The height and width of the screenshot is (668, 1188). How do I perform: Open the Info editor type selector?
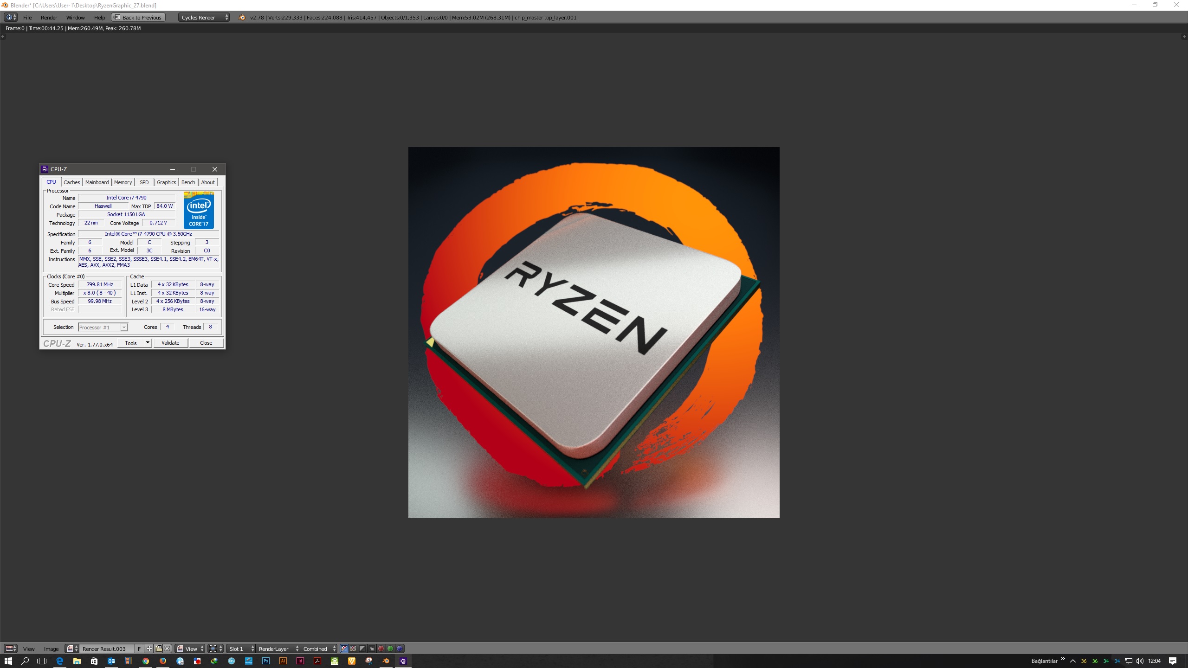pyautogui.click(x=11, y=18)
